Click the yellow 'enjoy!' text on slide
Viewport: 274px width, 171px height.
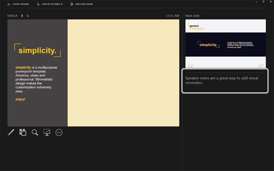click(20, 99)
